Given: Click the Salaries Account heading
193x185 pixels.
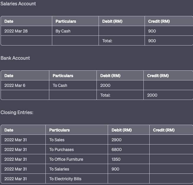Looking at the screenshot, I should (x=18, y=4).
